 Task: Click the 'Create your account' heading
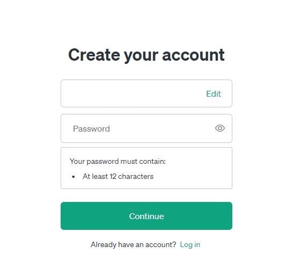[x=146, y=55]
